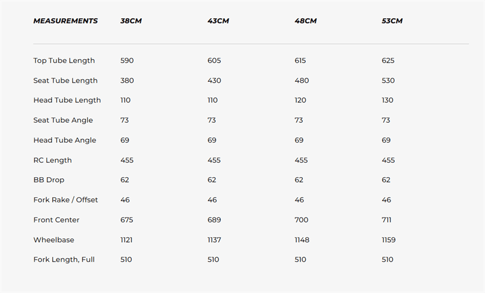
Task: Click the Seat Tube Length row label
Action: (65, 81)
